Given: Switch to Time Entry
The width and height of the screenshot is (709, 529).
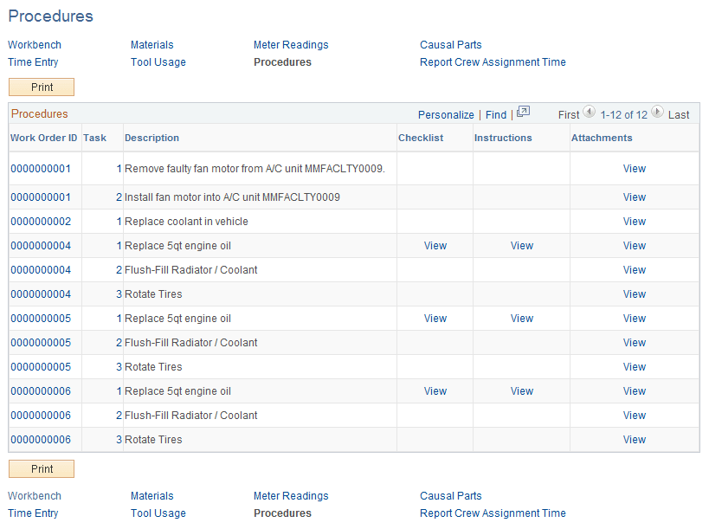Looking at the screenshot, I should pos(33,61).
